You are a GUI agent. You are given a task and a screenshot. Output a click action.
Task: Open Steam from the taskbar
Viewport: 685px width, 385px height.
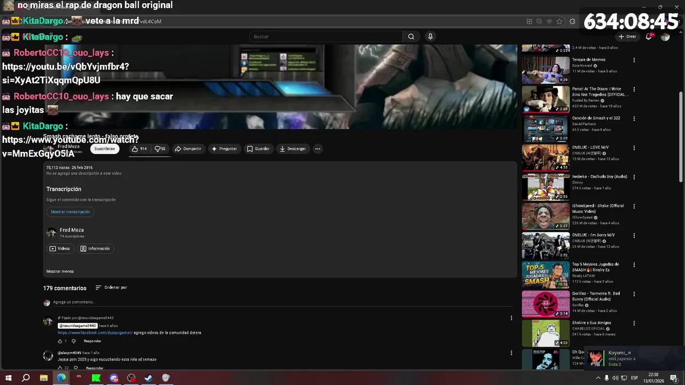(x=149, y=378)
